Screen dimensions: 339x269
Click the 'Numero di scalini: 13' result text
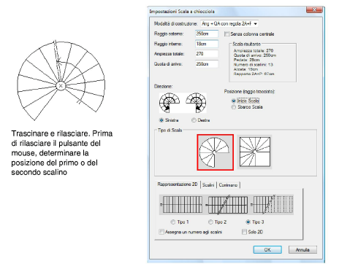pos(254,65)
